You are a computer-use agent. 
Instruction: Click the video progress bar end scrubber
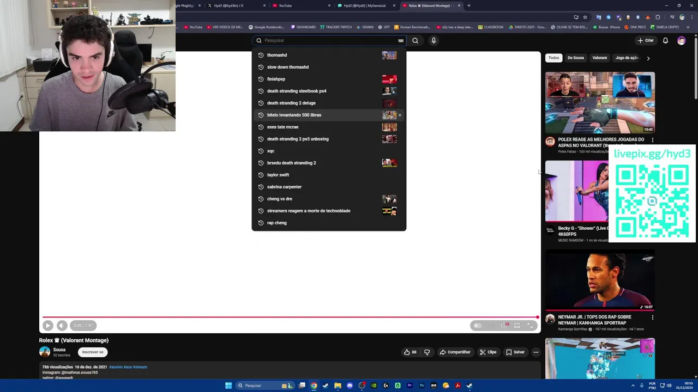point(537,317)
